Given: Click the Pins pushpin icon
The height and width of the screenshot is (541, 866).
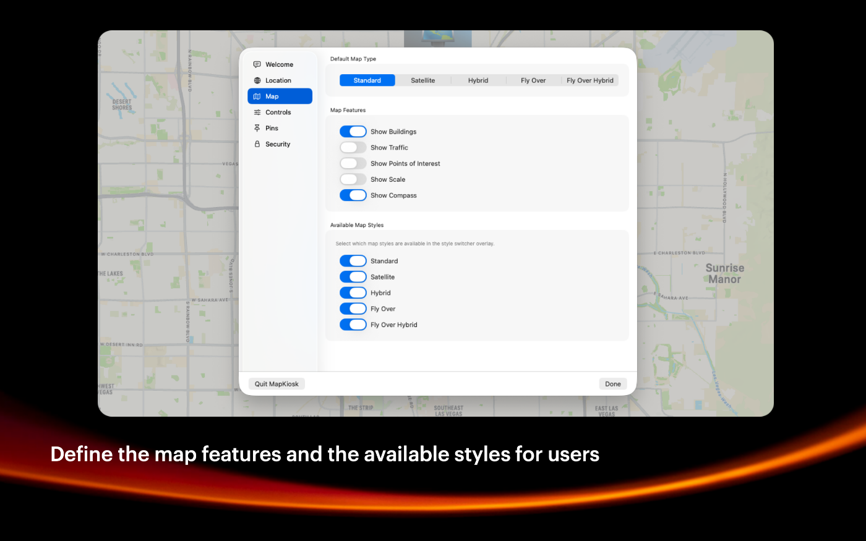Looking at the screenshot, I should pos(257,128).
